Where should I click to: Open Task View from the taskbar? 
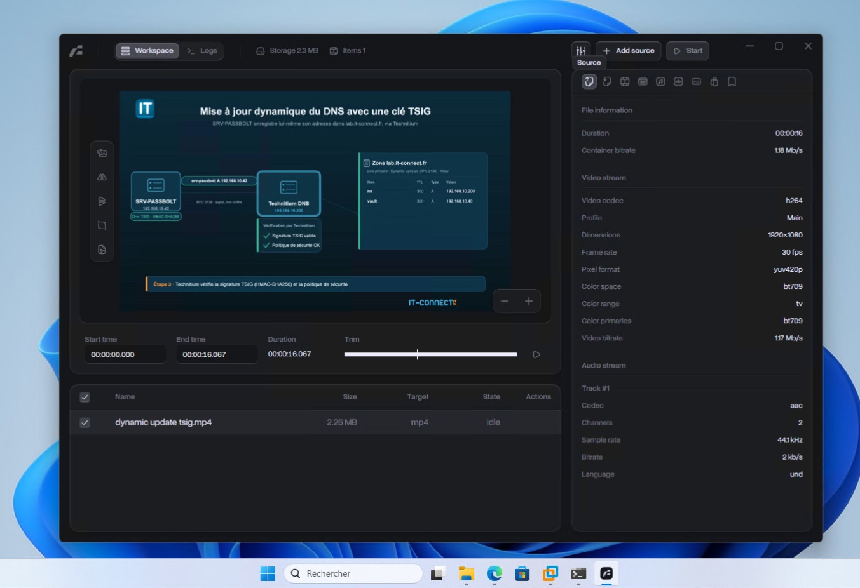coord(439,573)
